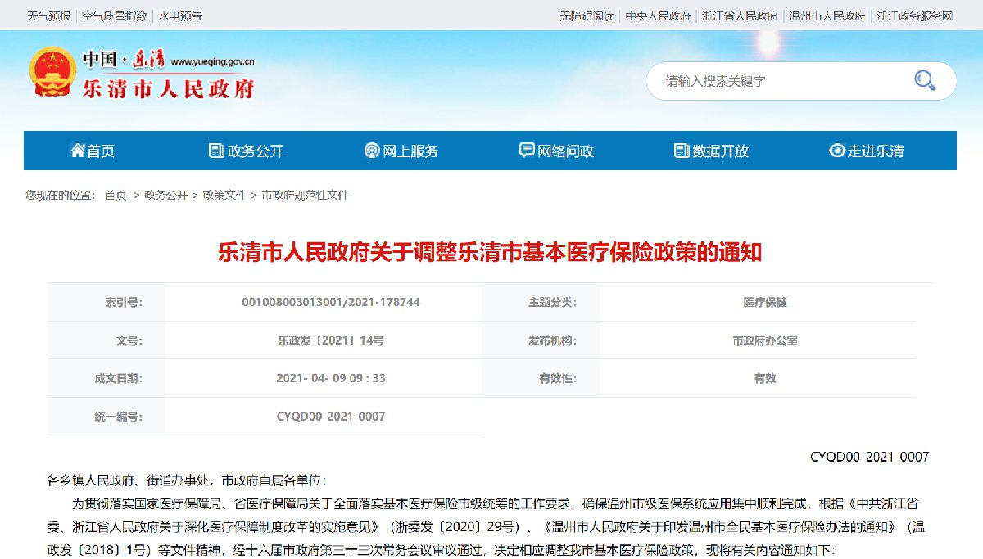Click the home icon beside 首页

(x=78, y=151)
